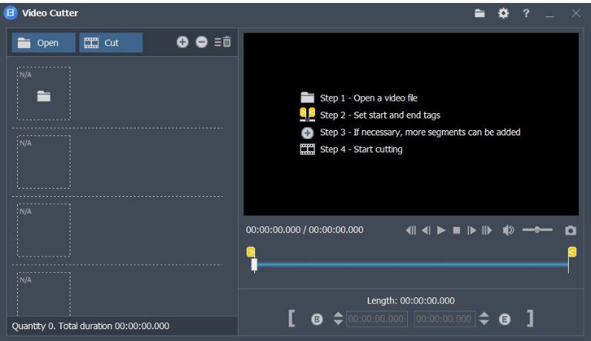The height and width of the screenshot is (341, 591).
Task: Open help question mark icon
Action: pyautogui.click(x=526, y=13)
